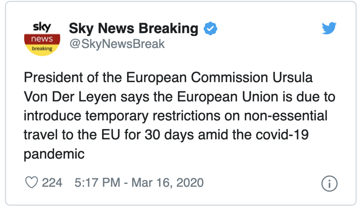Click the 224 likes count
360x208 pixels.
click(52, 182)
